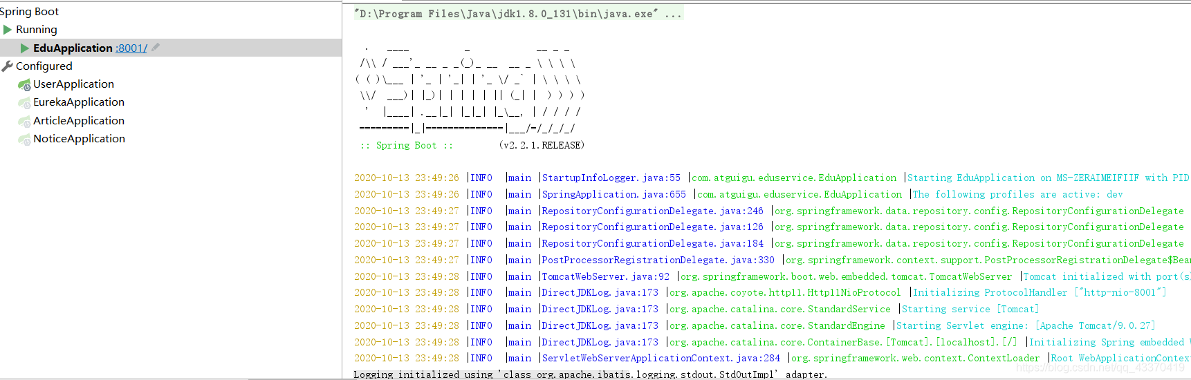Click the Spring leaf icon for UserApplication
1191x380 pixels.
click(24, 85)
